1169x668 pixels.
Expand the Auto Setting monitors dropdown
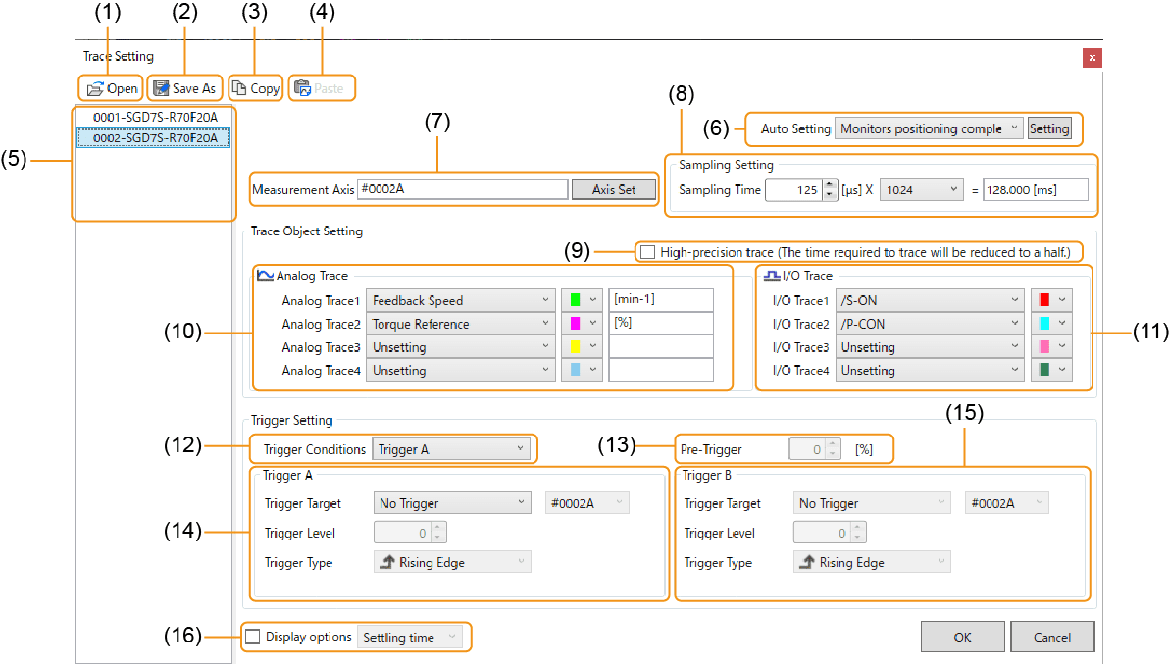click(x=928, y=128)
